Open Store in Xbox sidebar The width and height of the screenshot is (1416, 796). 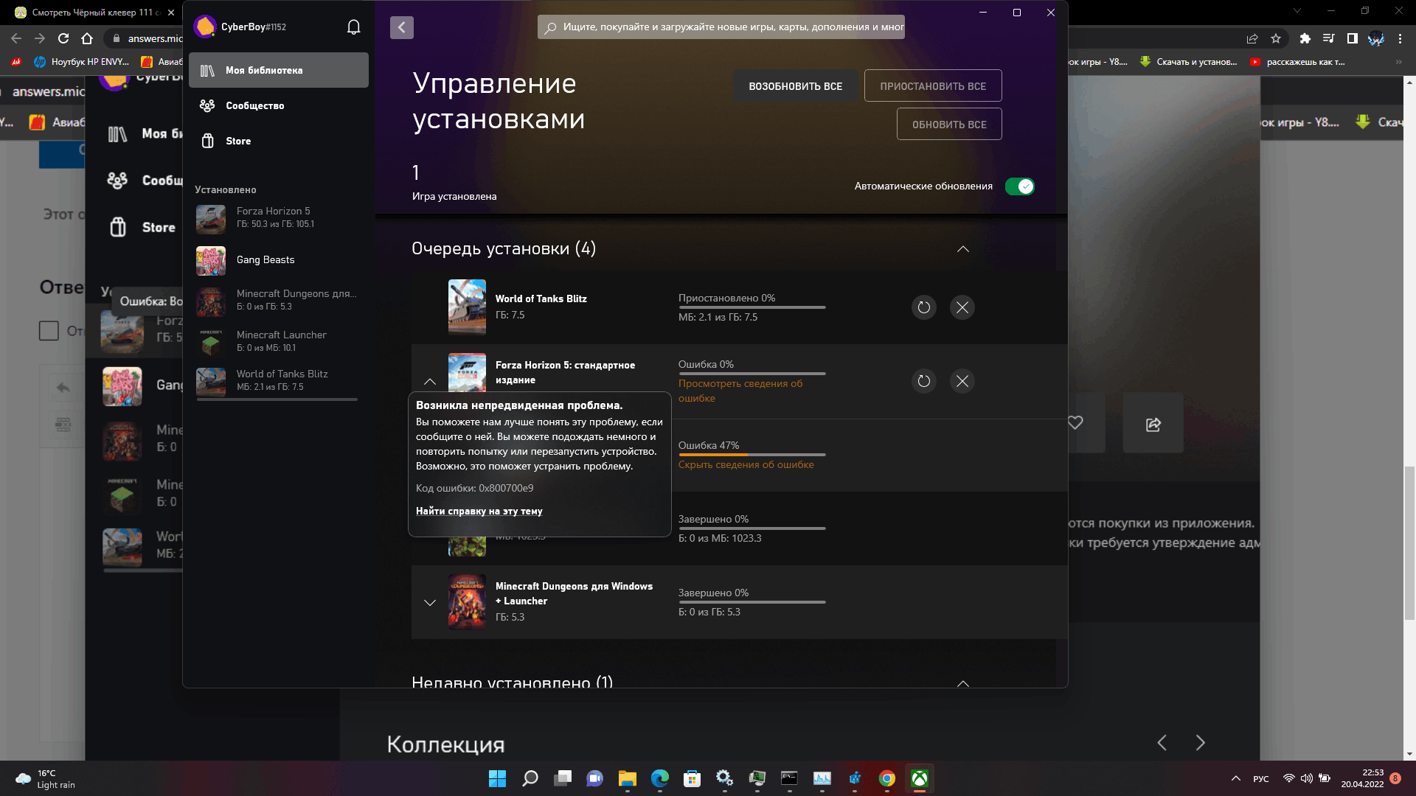pyautogui.click(x=279, y=141)
